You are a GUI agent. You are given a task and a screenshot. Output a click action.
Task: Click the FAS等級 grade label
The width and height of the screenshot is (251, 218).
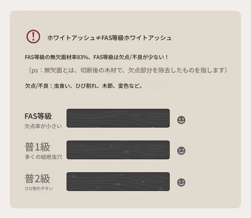point(38,116)
